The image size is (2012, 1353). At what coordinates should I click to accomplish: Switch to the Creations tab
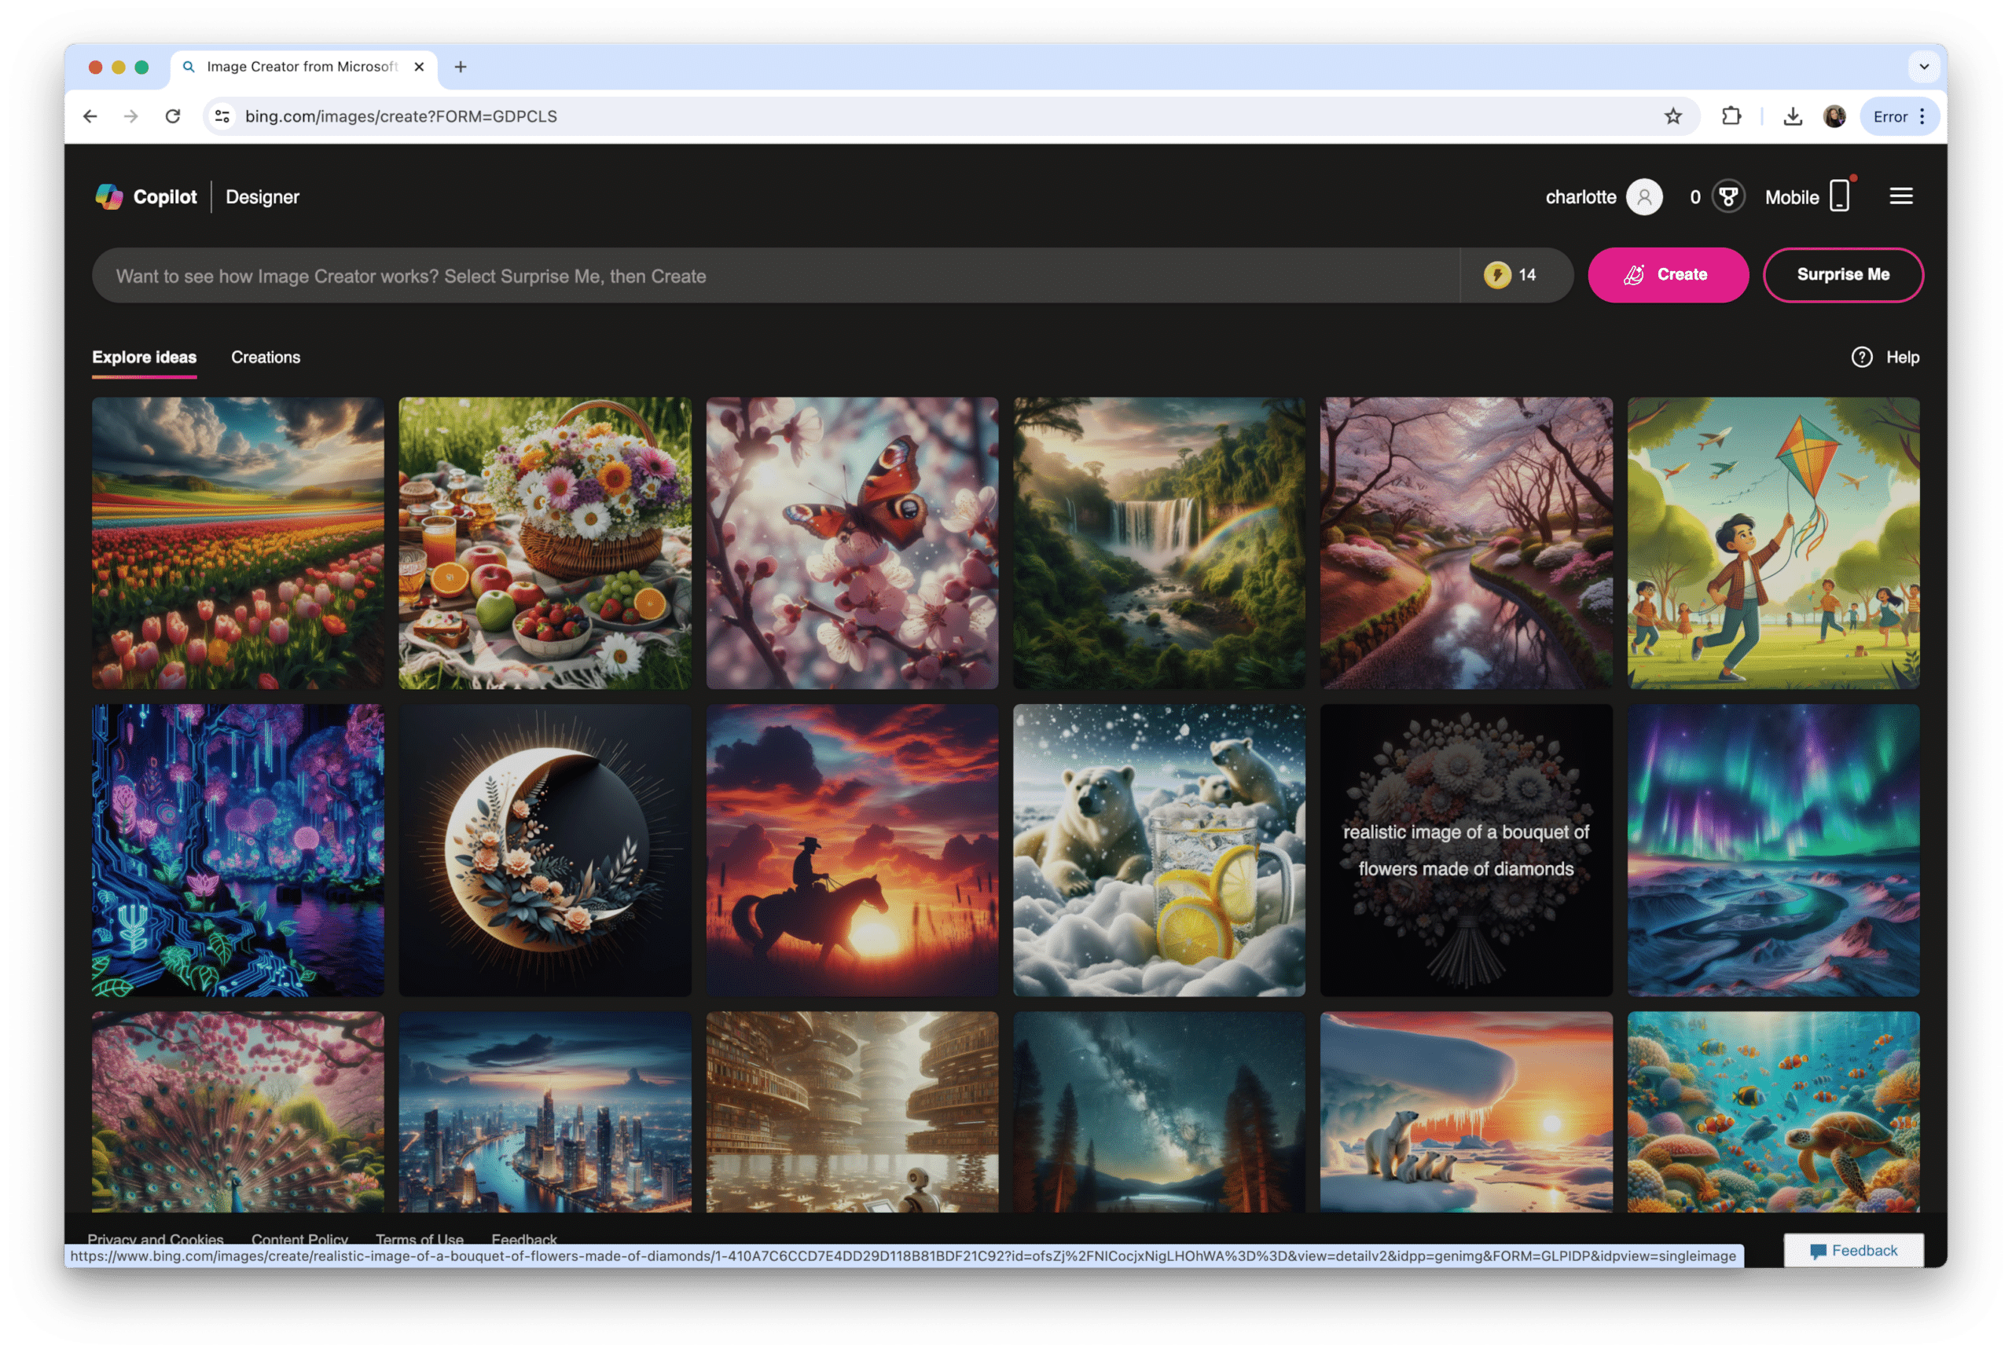(266, 357)
